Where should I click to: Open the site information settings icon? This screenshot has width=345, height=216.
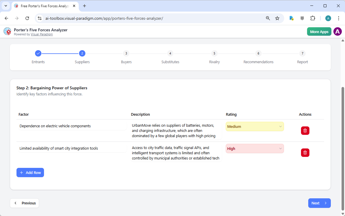pos(39,18)
